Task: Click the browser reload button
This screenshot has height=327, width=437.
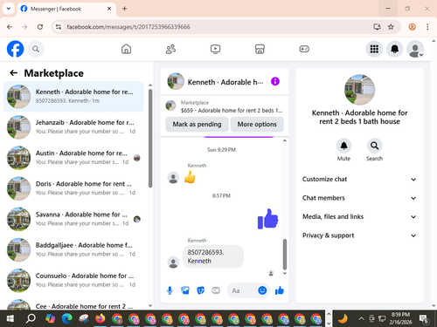Action: (x=40, y=27)
